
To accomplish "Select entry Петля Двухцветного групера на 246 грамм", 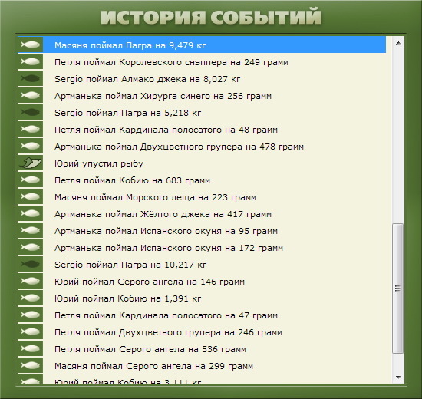I will (x=202, y=331).
